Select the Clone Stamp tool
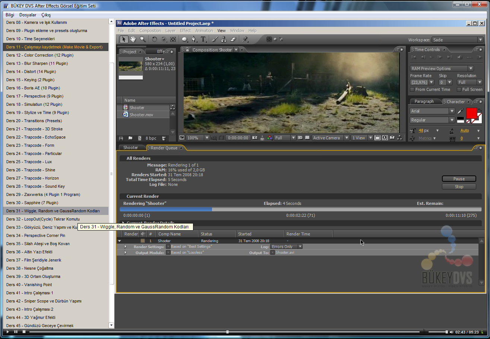 pos(224,39)
